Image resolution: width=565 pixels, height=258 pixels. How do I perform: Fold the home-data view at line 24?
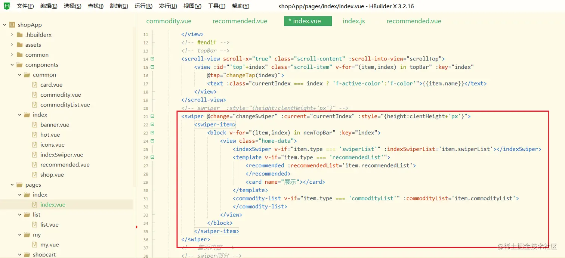[x=152, y=141]
